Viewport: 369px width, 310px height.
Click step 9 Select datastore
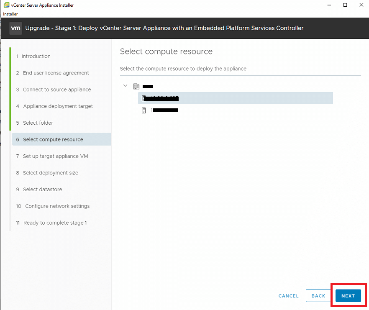click(39, 190)
